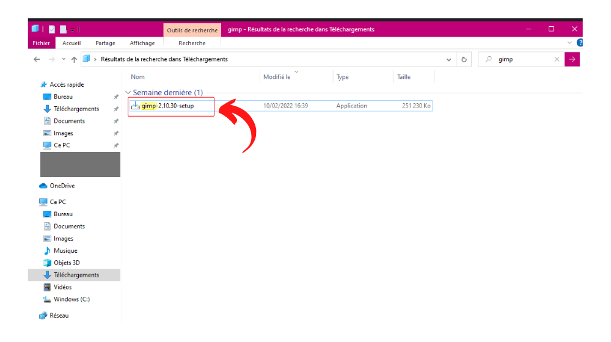This screenshot has height=342, width=611.
Task: Run search with the pink arrow button
Action: (x=572, y=59)
